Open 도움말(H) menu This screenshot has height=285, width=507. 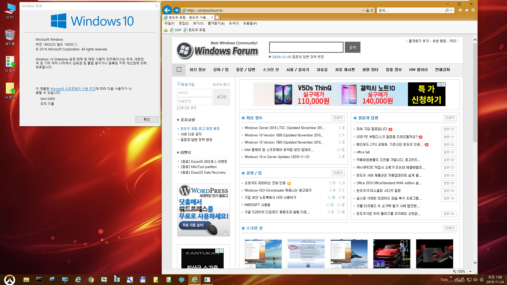tap(250, 23)
